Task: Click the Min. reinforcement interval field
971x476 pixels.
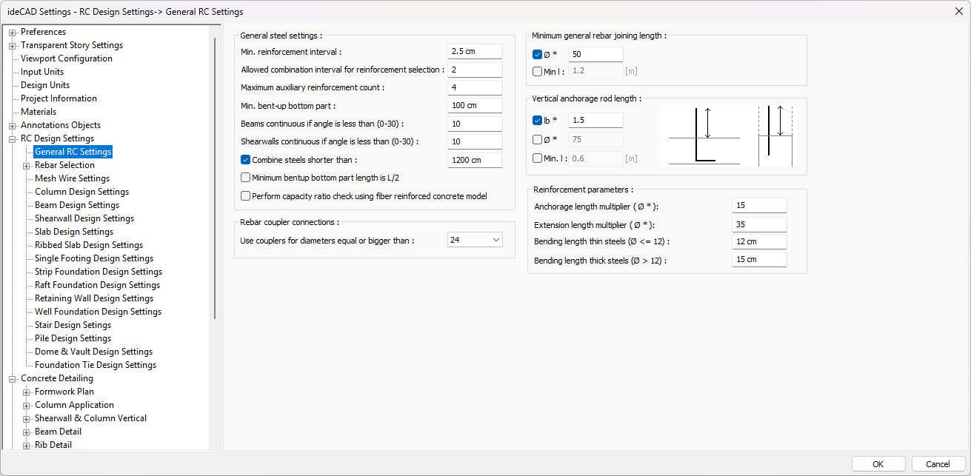Action: tap(475, 52)
